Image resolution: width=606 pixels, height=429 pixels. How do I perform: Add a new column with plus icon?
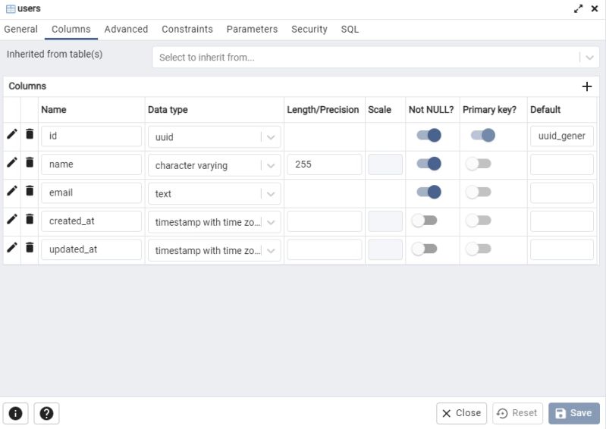587,86
